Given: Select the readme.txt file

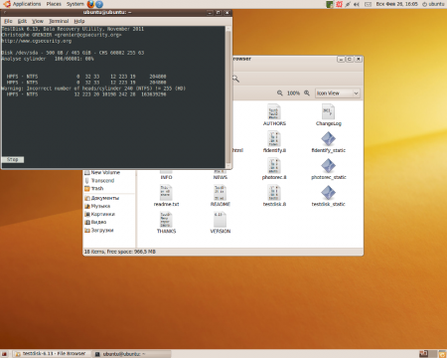Looking at the screenshot, I should 166,196.
